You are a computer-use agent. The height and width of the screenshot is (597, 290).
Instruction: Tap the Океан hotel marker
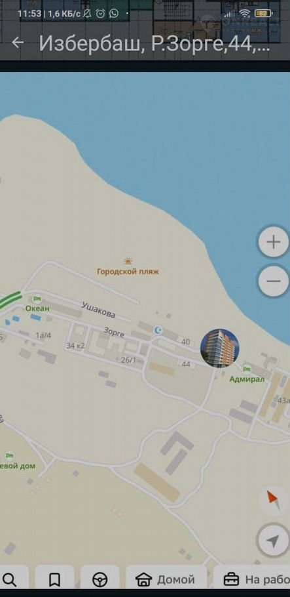click(x=37, y=299)
